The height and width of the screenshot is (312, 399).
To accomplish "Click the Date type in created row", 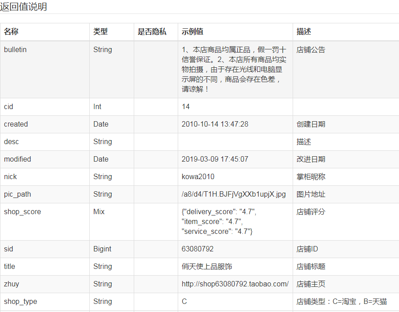I will pyautogui.click(x=101, y=124).
